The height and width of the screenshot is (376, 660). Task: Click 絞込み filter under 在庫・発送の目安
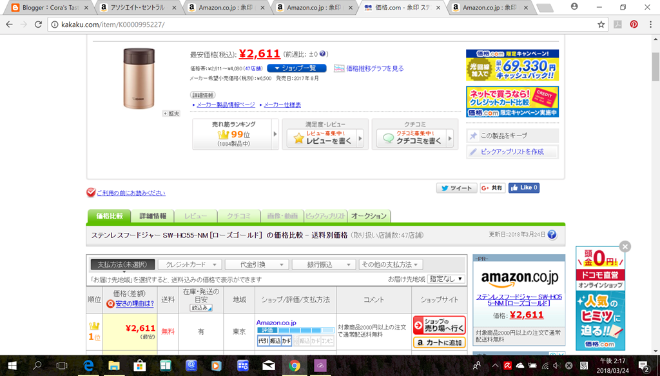201,308
